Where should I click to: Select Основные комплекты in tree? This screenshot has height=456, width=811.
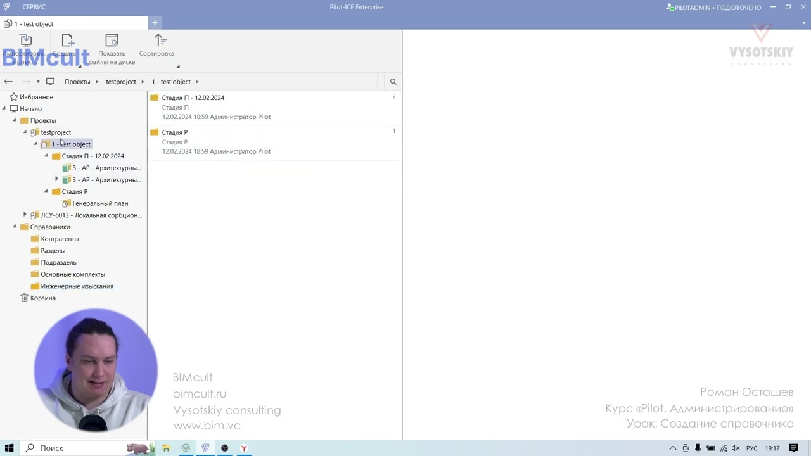pyautogui.click(x=73, y=274)
